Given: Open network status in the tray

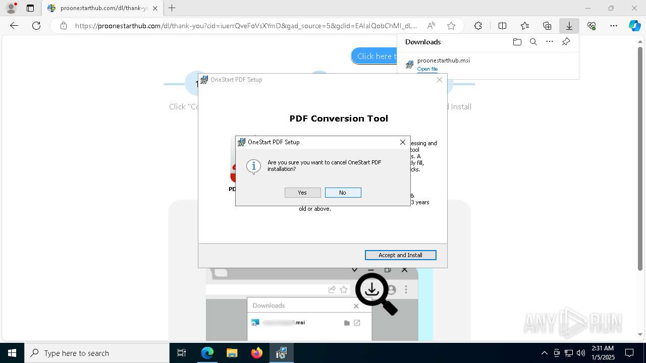Looking at the screenshot, I should [x=569, y=353].
